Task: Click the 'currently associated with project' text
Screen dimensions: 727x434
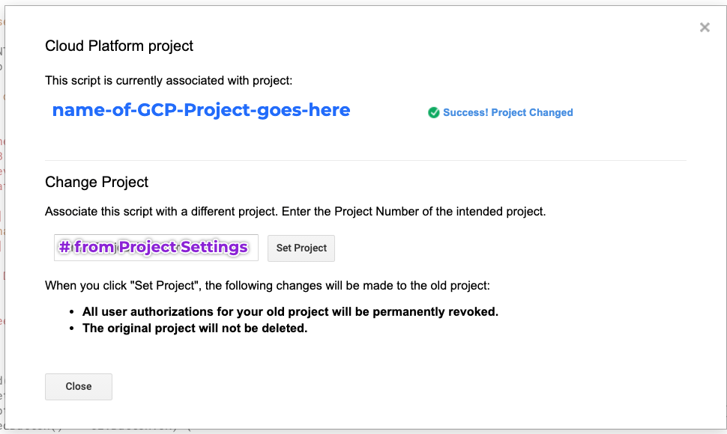Action: click(x=204, y=81)
